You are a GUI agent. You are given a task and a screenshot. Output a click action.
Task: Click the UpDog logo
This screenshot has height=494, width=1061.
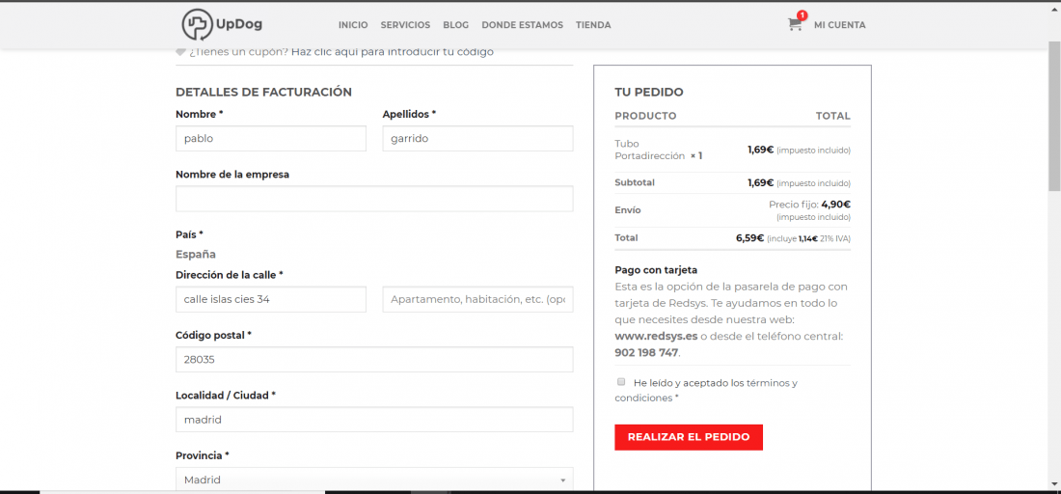coord(222,24)
